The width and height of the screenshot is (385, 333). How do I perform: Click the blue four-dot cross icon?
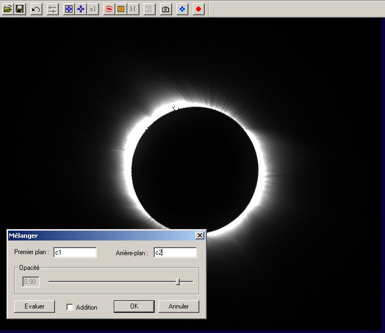point(182,9)
